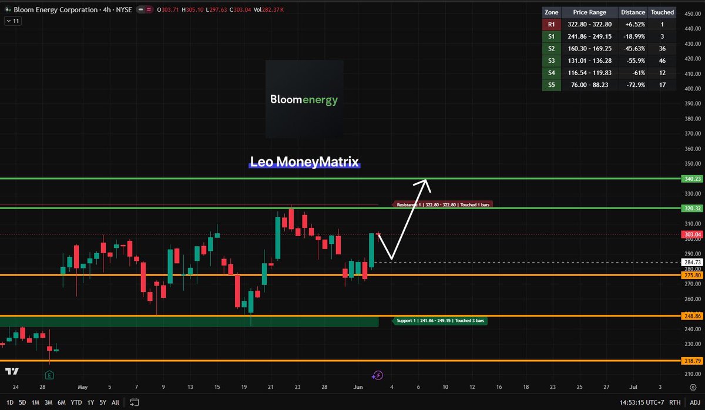Click the 160.30 - 169.25 price range cell
Screen dimensions: 705x410
(589, 49)
